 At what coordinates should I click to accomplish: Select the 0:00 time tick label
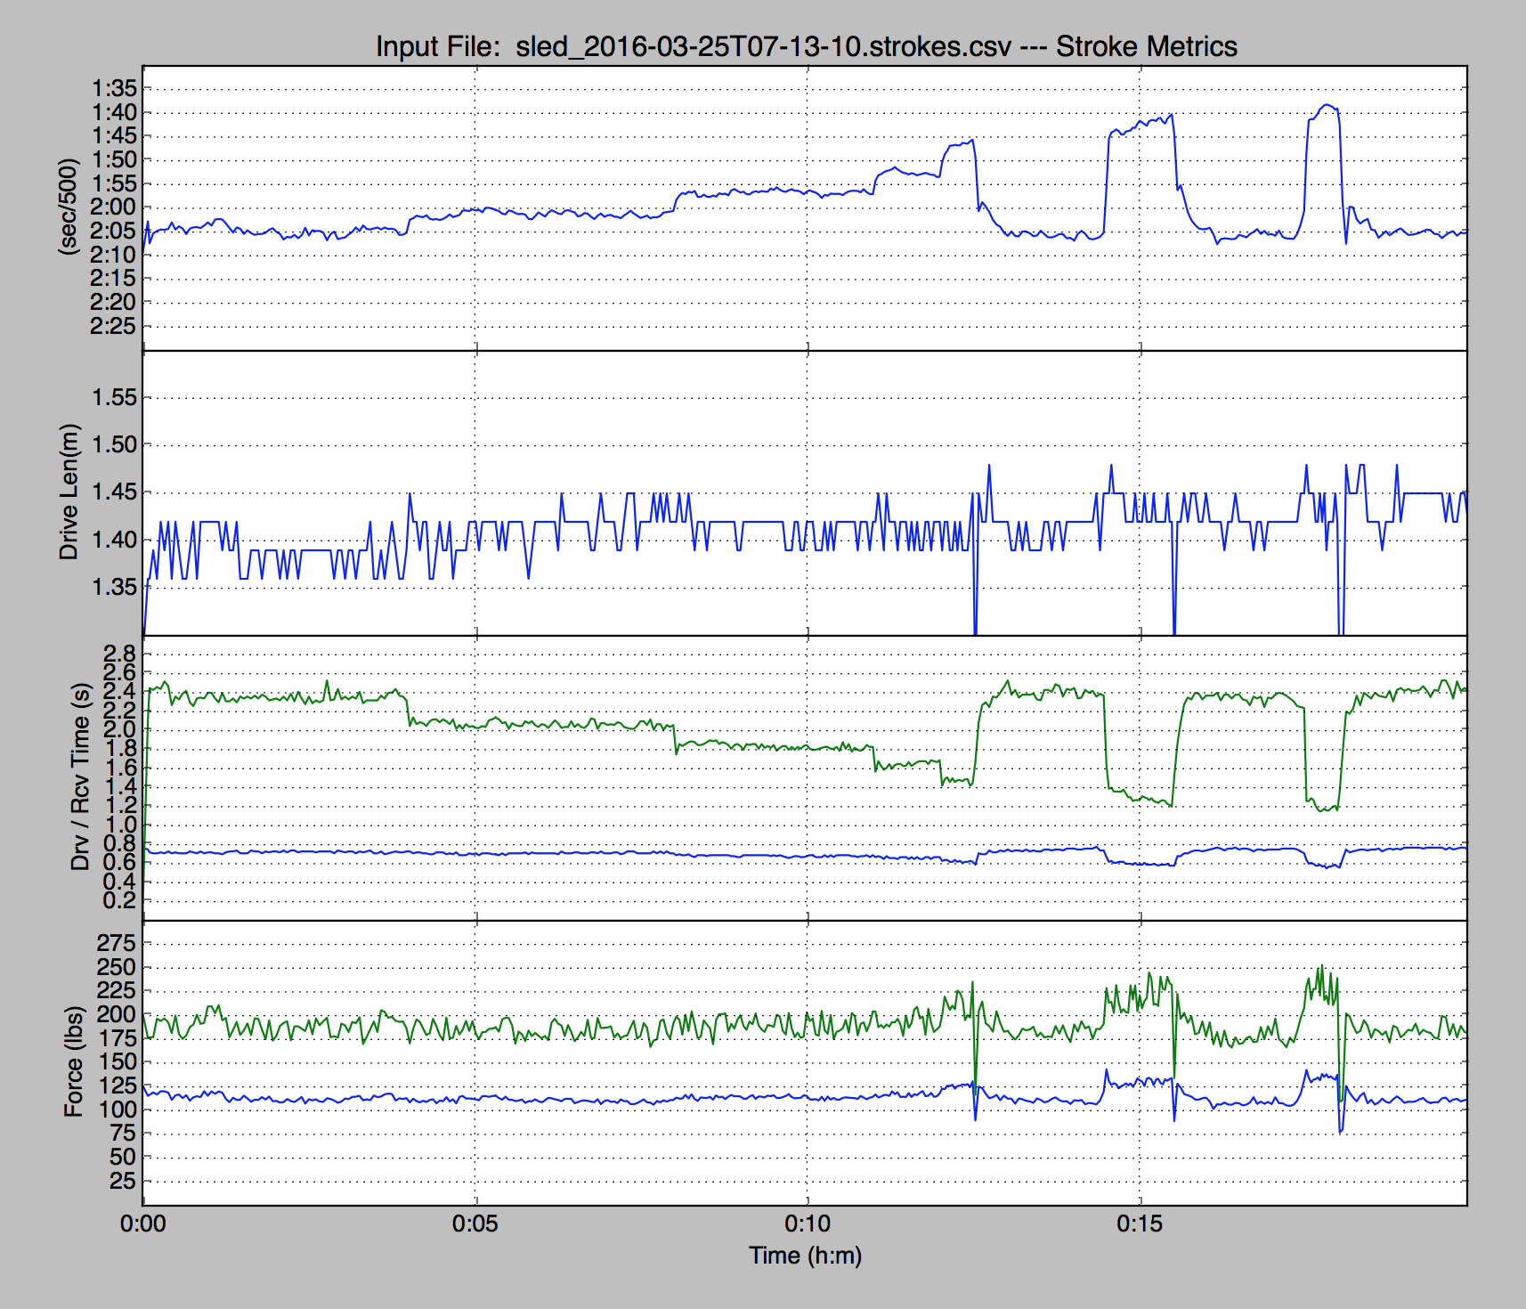143,1224
